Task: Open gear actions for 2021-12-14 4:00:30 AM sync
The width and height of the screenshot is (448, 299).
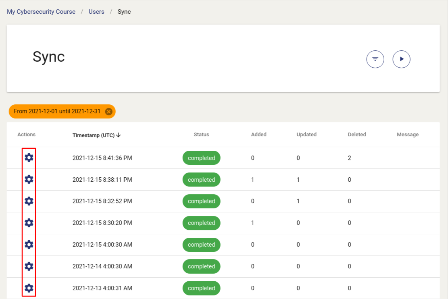Action: pyautogui.click(x=29, y=266)
